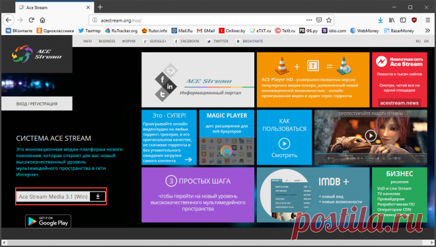Open IMDB + tile
This screenshot has height=247, width=436.
pos(313,195)
